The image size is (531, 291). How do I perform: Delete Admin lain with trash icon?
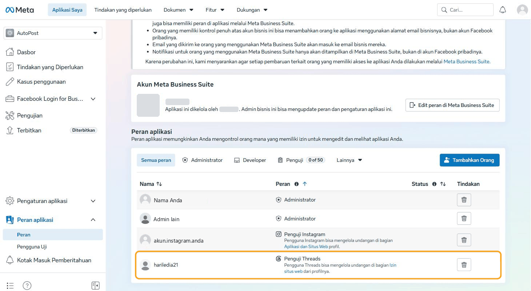pos(464,219)
